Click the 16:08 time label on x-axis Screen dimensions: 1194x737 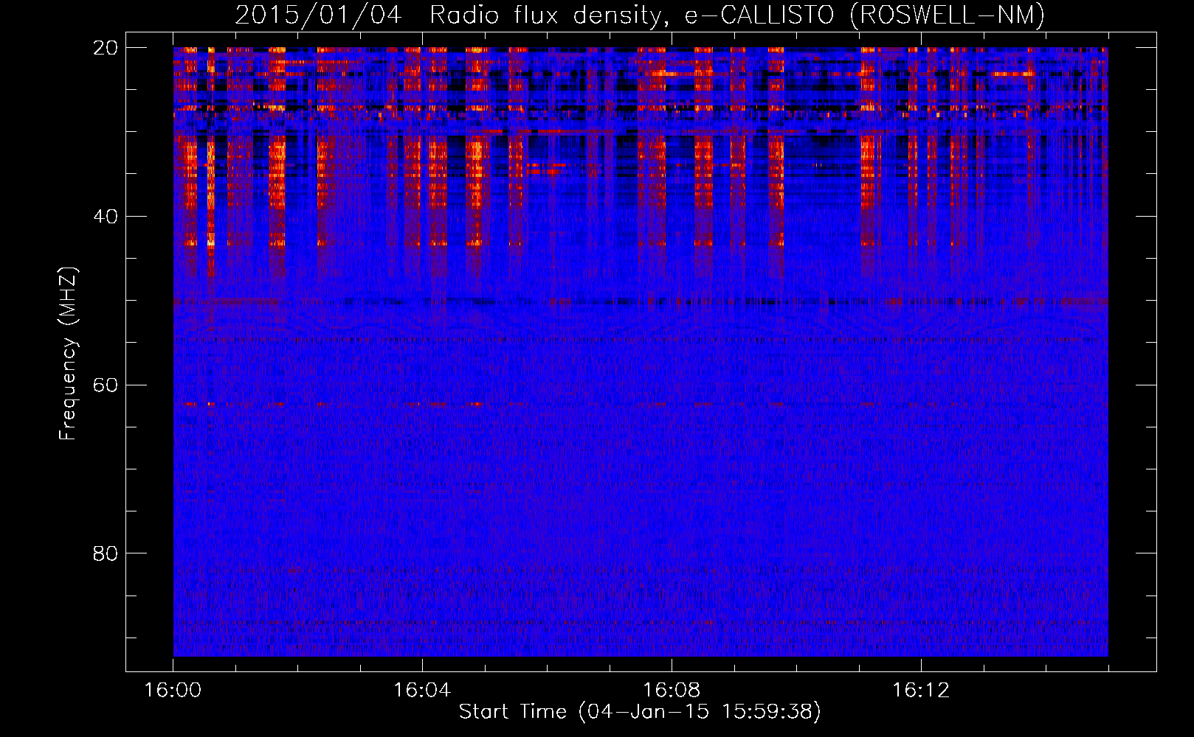(x=672, y=691)
